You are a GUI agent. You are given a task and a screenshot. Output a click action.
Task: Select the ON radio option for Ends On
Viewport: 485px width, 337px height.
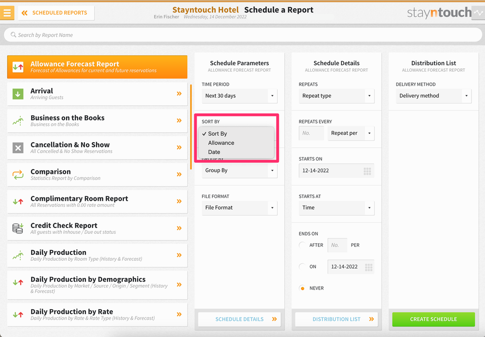click(x=302, y=266)
